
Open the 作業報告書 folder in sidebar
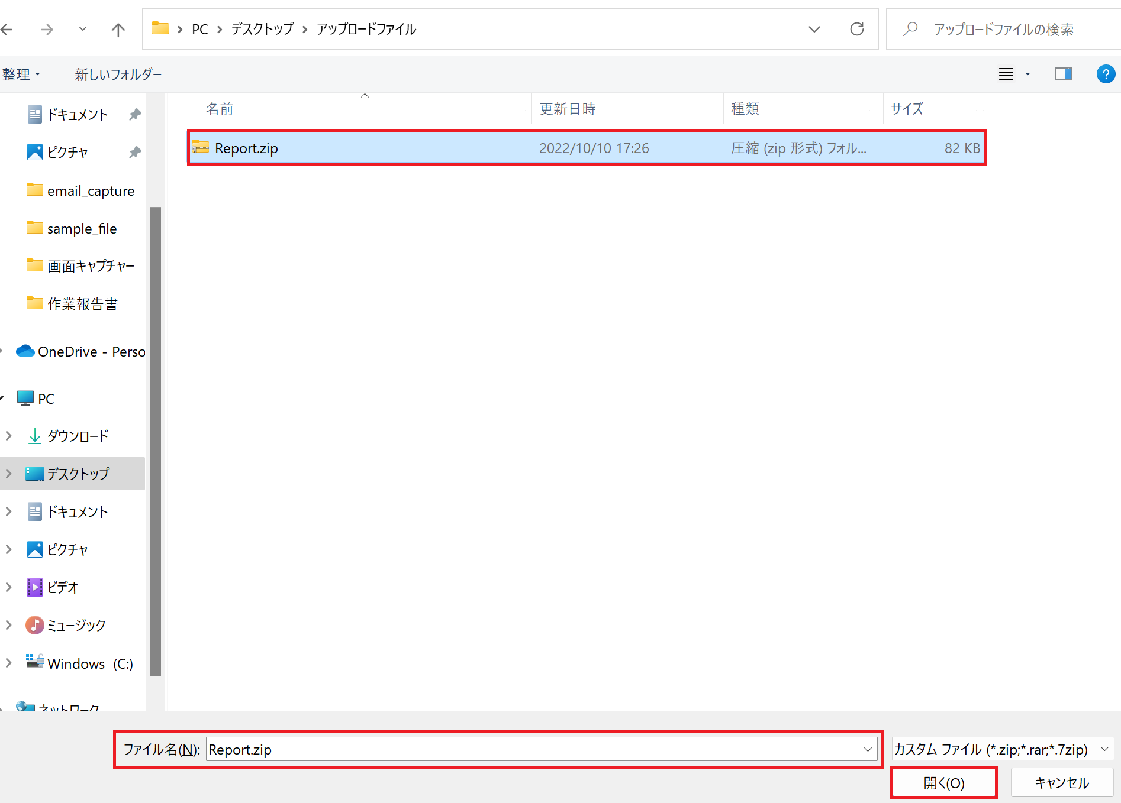click(x=82, y=304)
